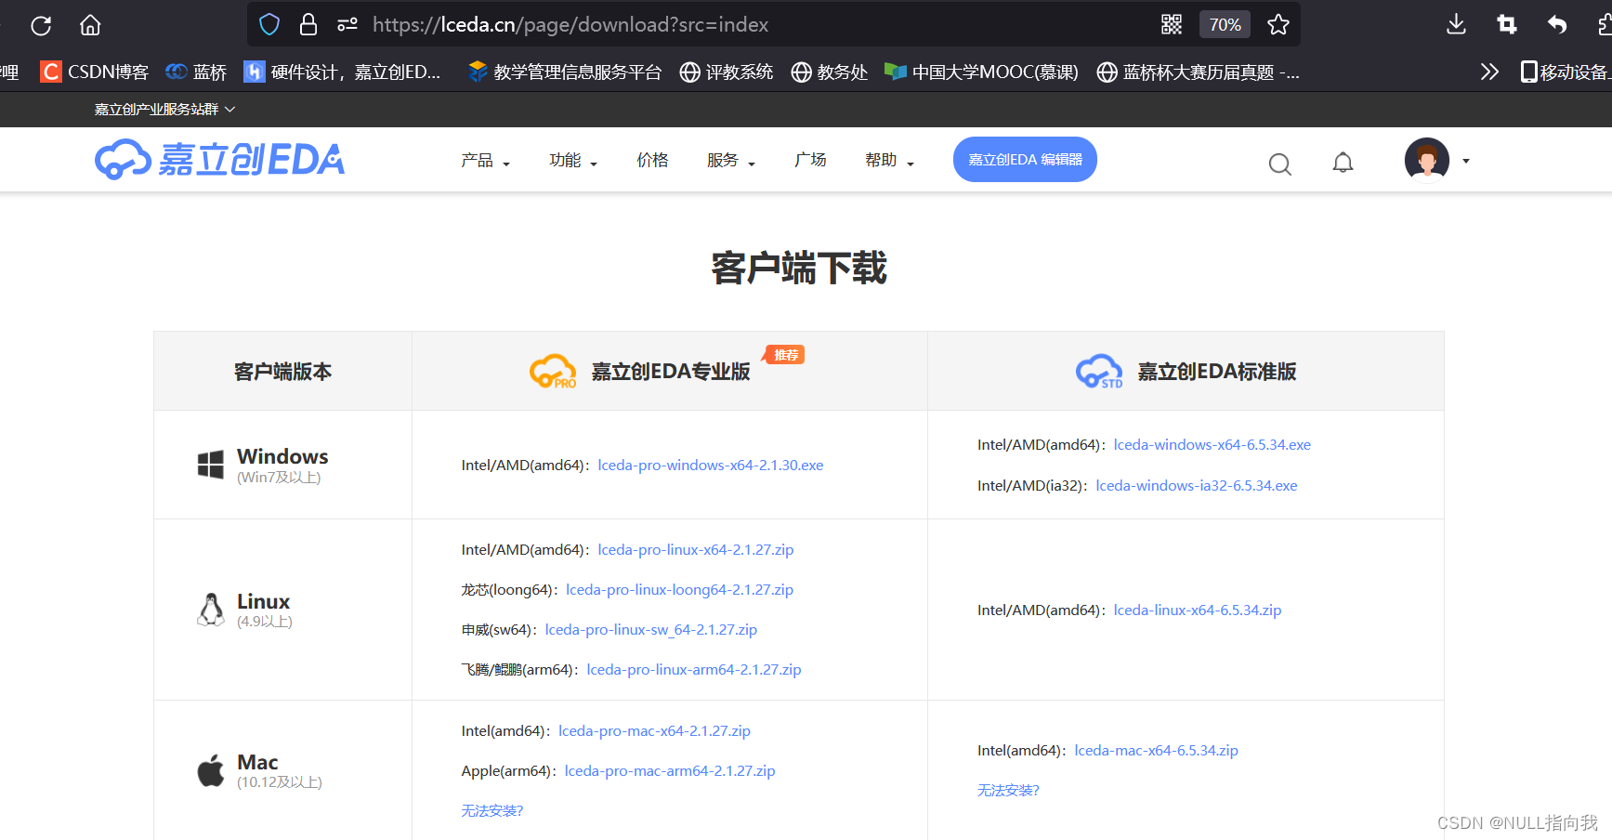Viewport: 1612px width, 840px height.
Task: Click the 嘉立创EDA专业版 PRO cloud icon
Action: coord(553,372)
